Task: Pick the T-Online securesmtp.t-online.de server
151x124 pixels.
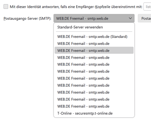Action: (94, 113)
